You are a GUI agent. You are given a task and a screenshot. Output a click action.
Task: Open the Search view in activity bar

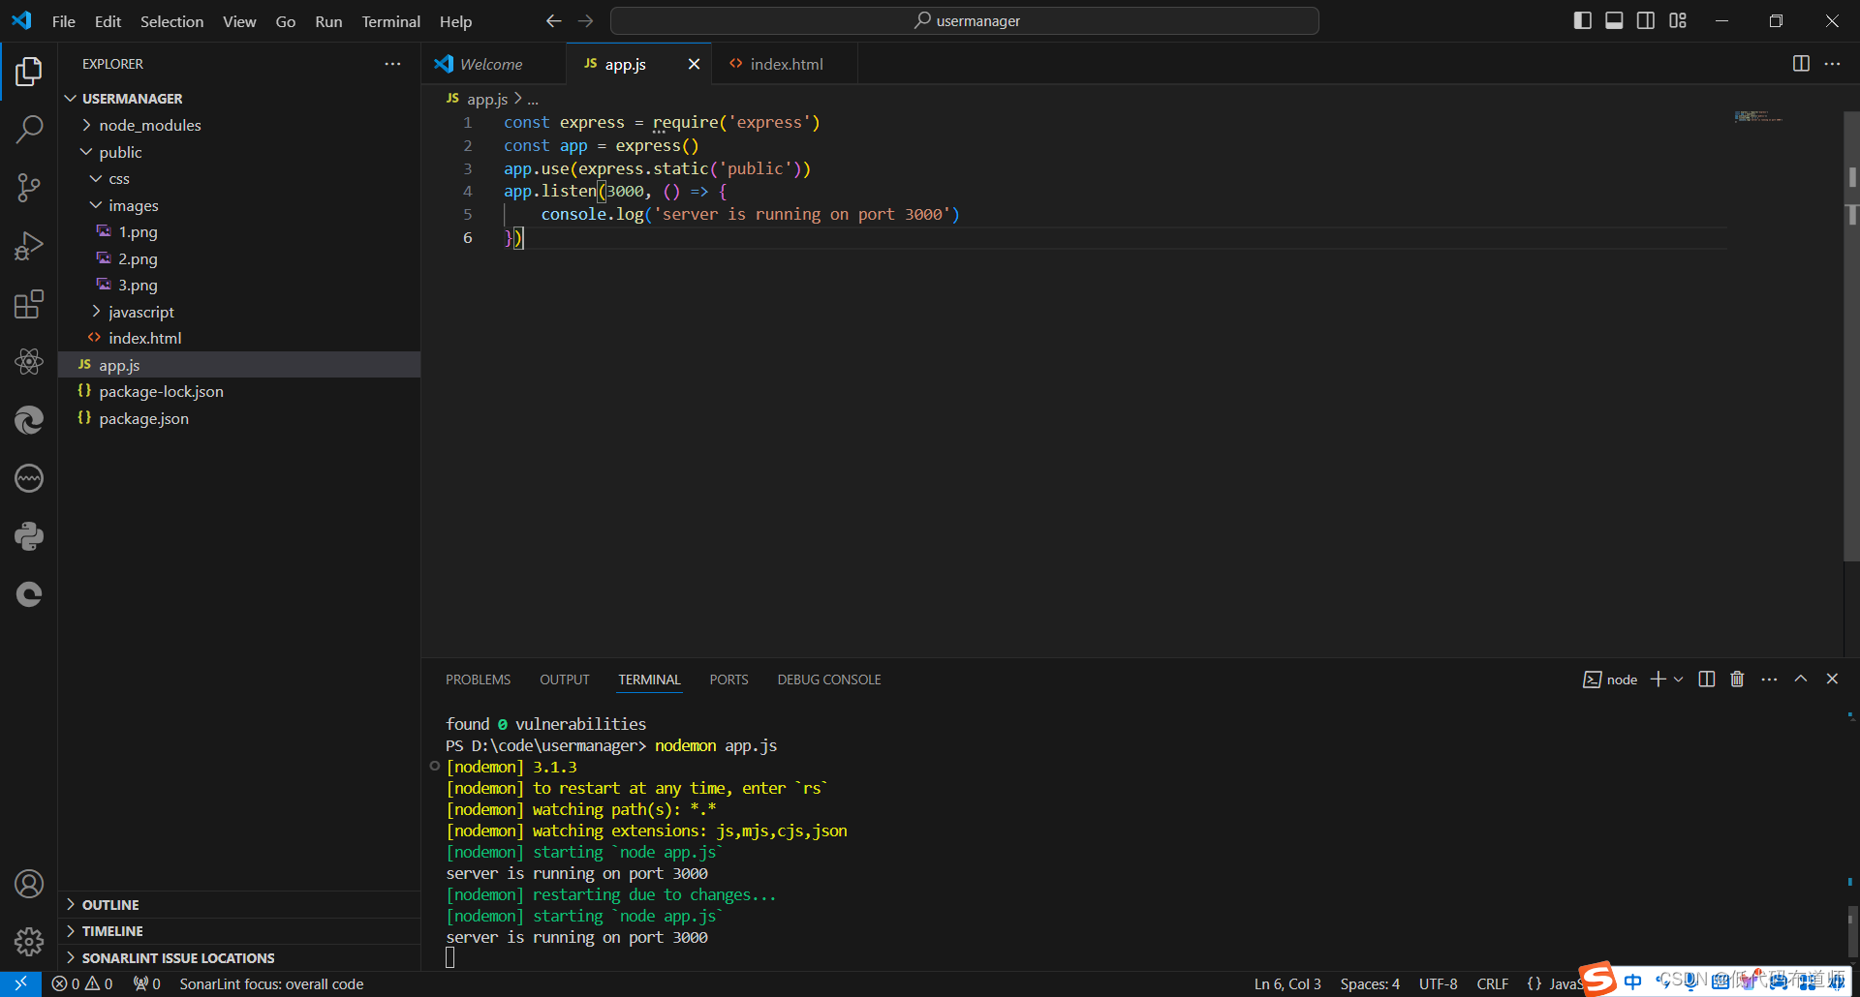pyautogui.click(x=29, y=129)
